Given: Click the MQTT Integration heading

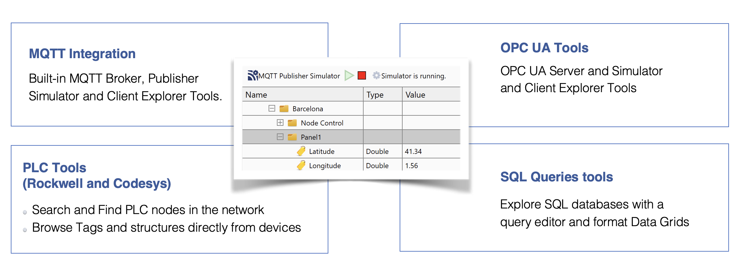Looking at the screenshot, I should pyautogui.click(x=82, y=54).
